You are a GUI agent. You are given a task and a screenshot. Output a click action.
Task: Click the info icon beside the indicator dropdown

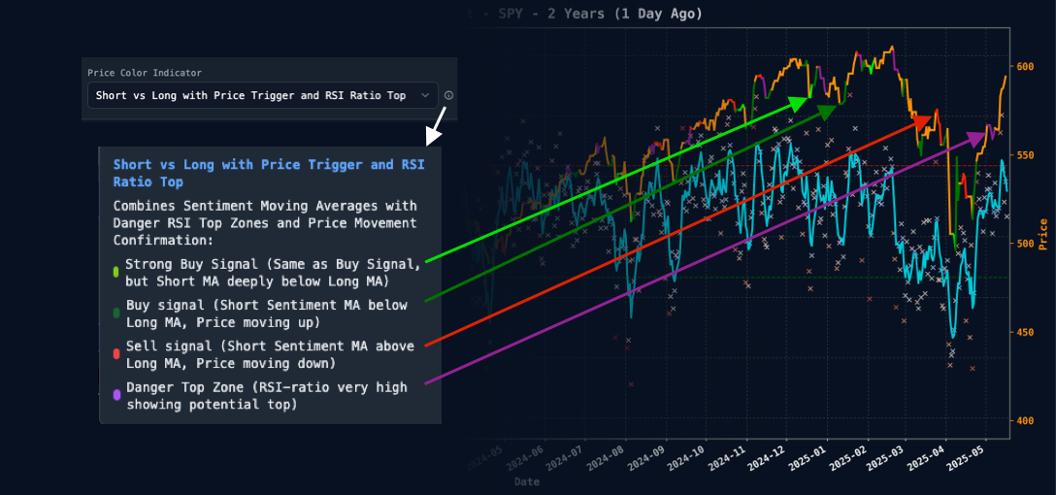point(449,96)
